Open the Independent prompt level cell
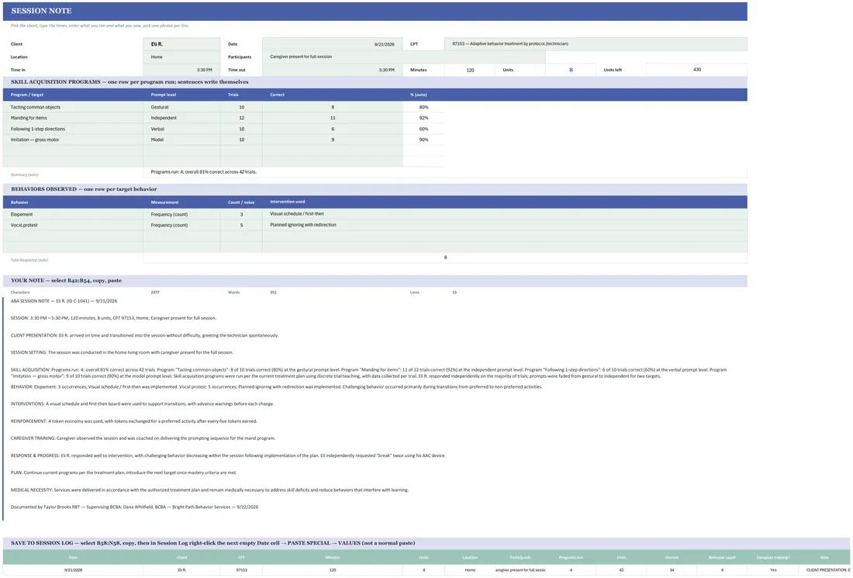 point(181,118)
